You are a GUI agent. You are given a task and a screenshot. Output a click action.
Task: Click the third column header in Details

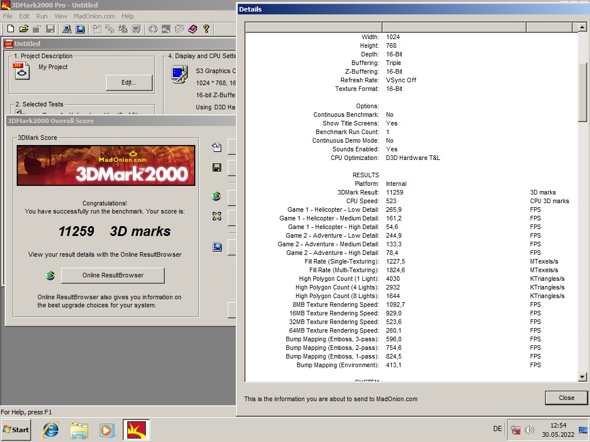[x=549, y=27]
